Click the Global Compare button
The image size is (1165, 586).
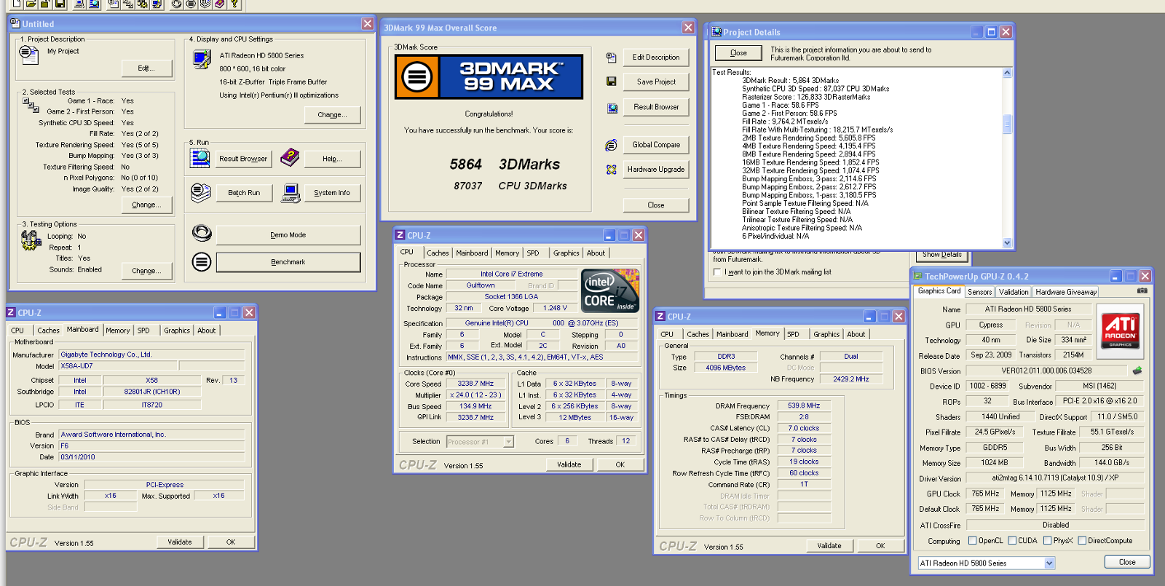[x=656, y=145]
